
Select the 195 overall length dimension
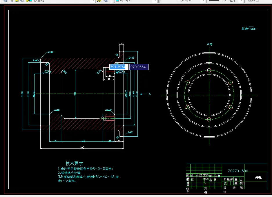click(x=82, y=147)
